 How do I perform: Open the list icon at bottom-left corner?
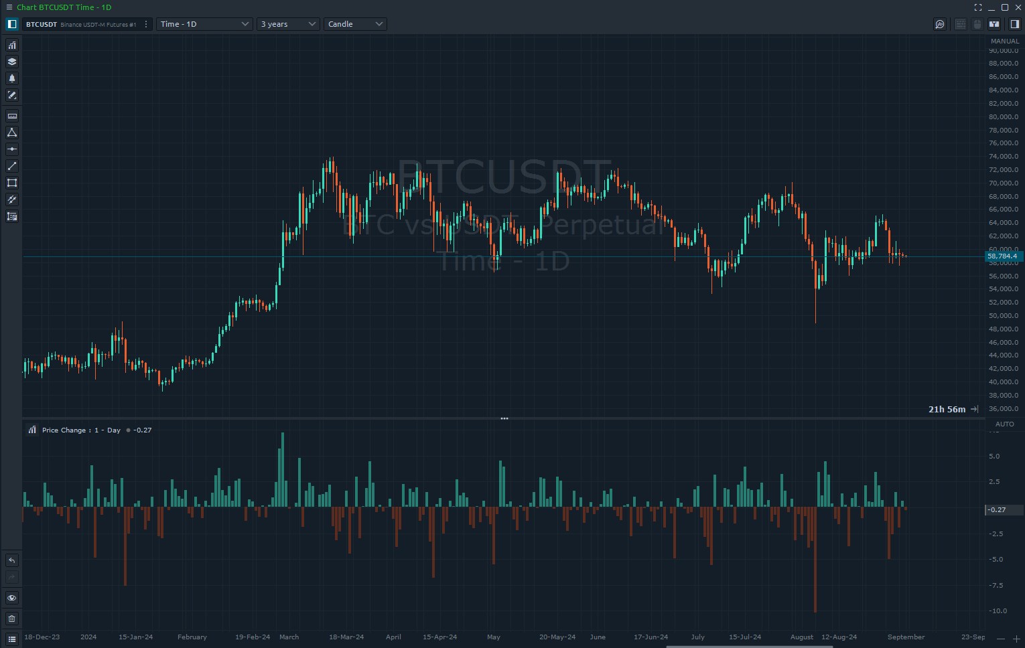12,639
